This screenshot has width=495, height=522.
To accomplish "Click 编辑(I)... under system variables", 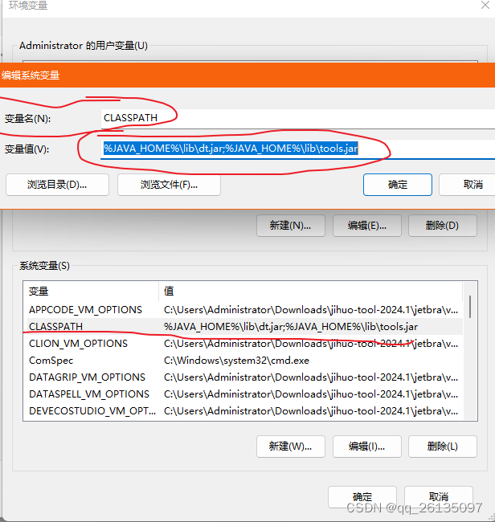I will 366,446.
